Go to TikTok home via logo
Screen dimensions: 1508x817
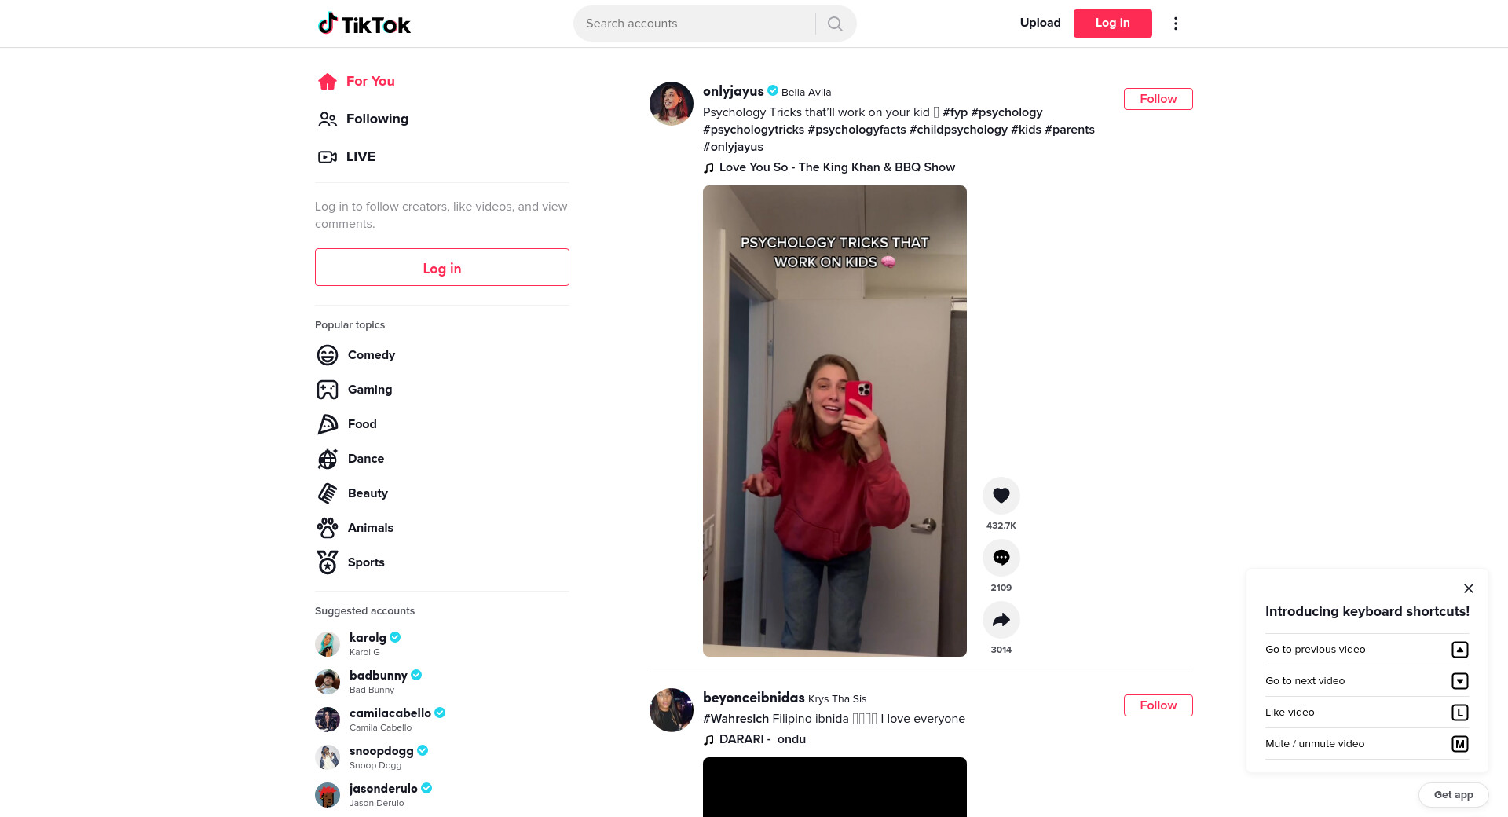coord(364,24)
